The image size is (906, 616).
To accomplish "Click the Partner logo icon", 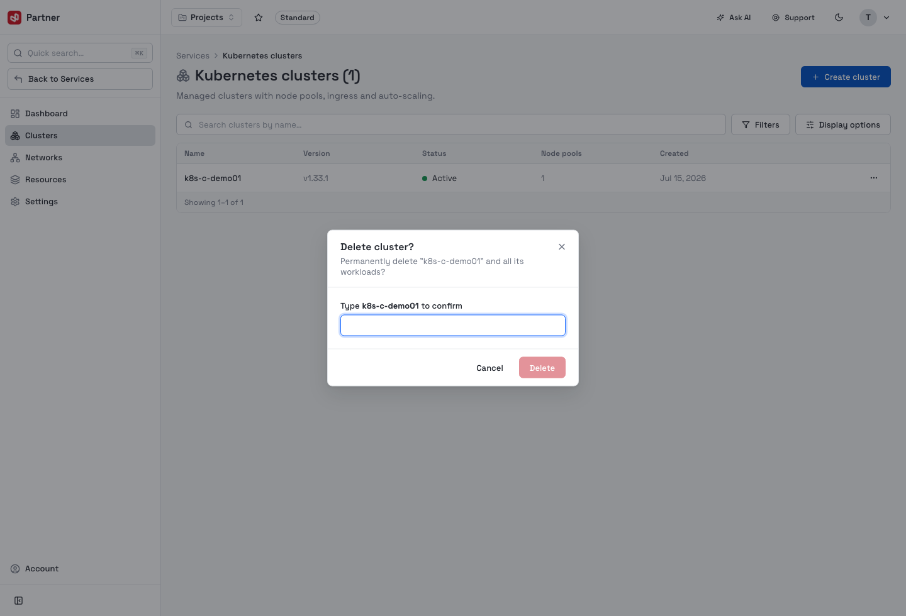I will 14,18.
